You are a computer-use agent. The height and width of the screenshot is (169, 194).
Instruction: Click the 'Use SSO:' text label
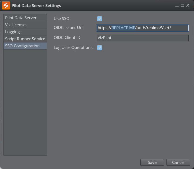[x=62, y=19]
